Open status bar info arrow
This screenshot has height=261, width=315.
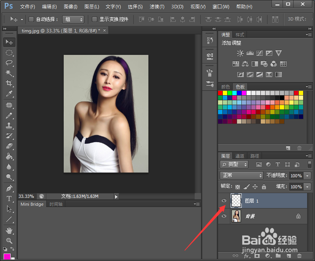[116, 197]
